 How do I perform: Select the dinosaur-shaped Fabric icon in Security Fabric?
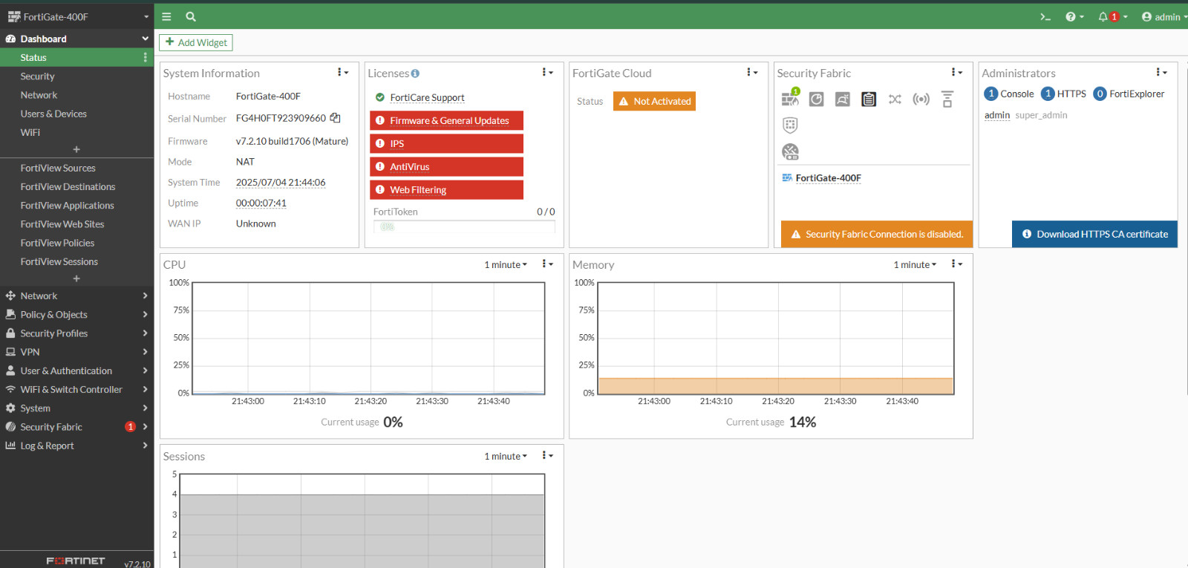[x=843, y=99]
